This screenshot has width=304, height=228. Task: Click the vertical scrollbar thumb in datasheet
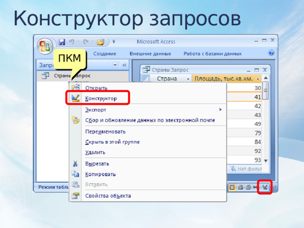[x=266, y=91]
